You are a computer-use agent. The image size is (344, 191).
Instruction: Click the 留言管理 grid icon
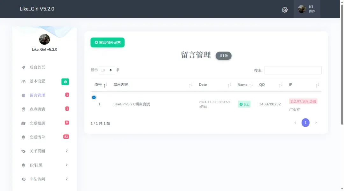[24, 95]
